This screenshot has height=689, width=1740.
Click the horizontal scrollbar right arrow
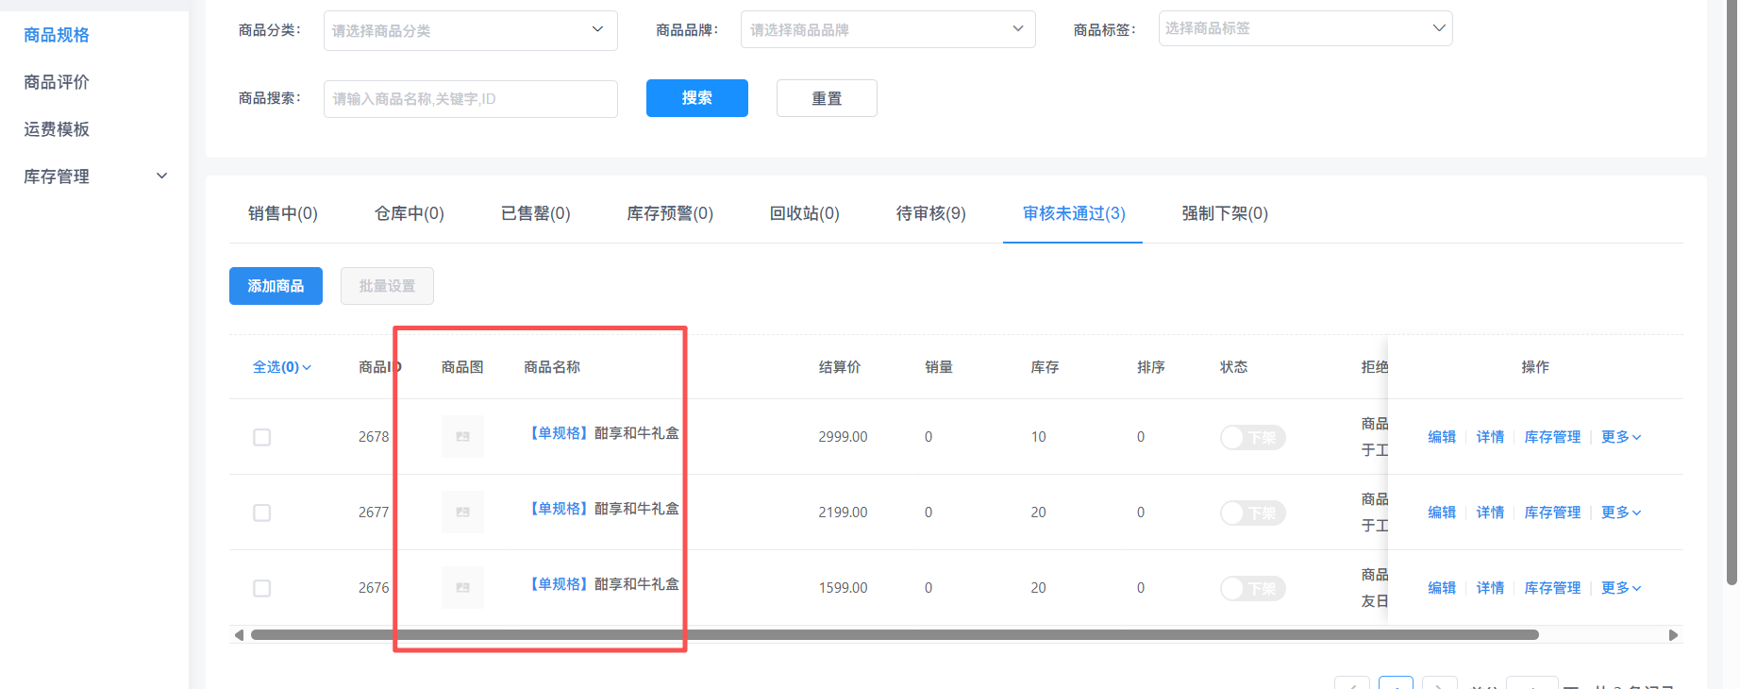(1673, 635)
